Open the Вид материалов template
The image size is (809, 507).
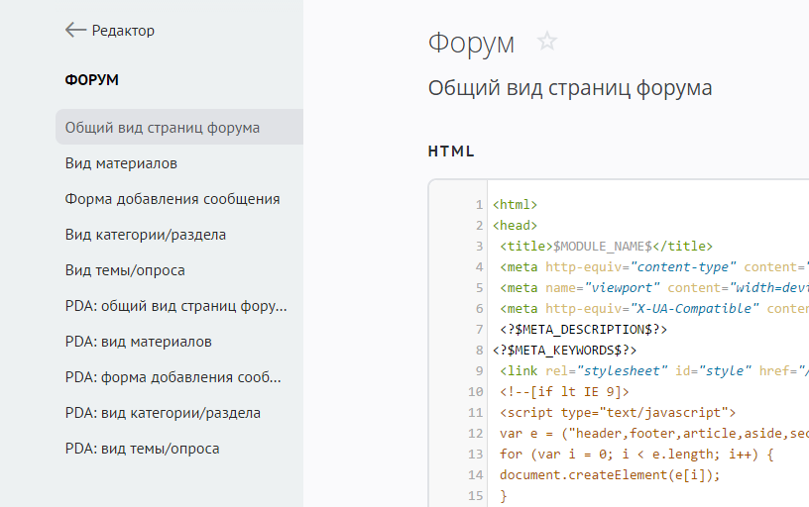(x=121, y=163)
